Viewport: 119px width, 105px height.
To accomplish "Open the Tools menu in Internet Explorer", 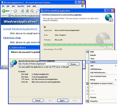I will tap(29, 6).
